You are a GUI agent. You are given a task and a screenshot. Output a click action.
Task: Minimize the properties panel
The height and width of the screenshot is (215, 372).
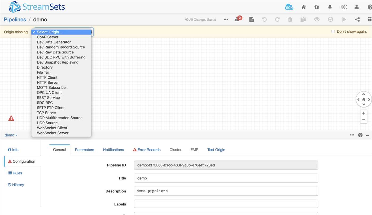click(367, 135)
